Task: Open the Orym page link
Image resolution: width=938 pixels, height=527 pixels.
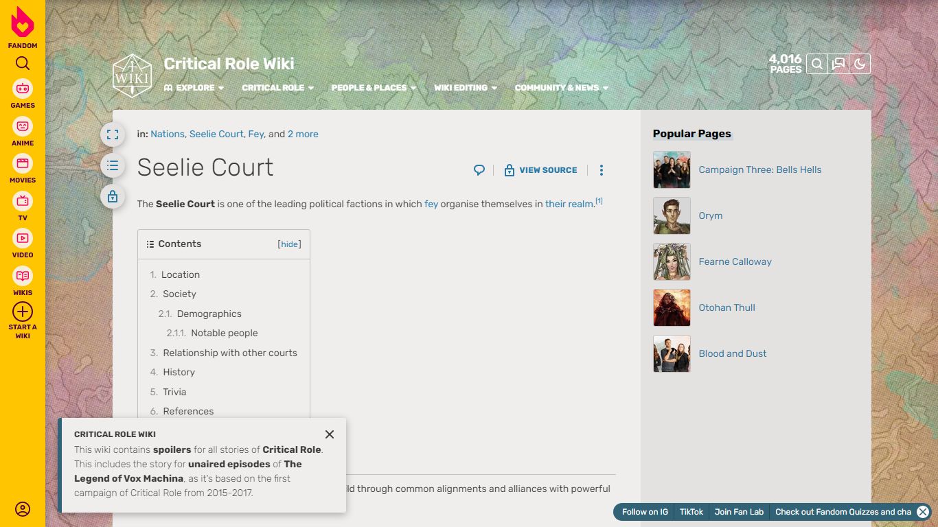Action: pos(711,216)
